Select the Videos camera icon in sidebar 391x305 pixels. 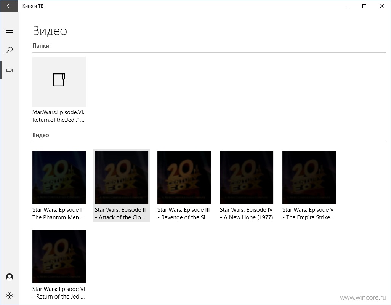click(10, 70)
